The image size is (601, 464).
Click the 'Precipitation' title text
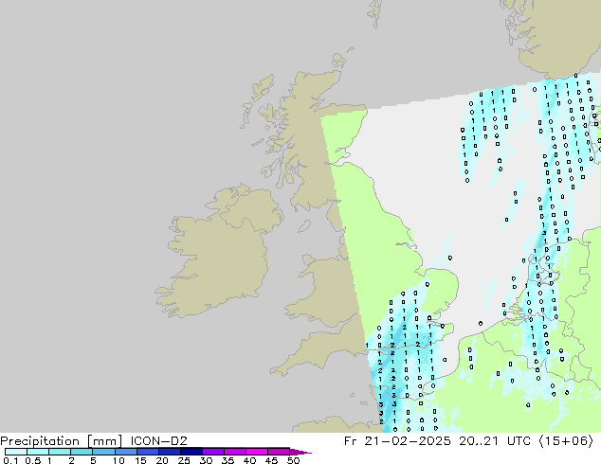coord(40,441)
